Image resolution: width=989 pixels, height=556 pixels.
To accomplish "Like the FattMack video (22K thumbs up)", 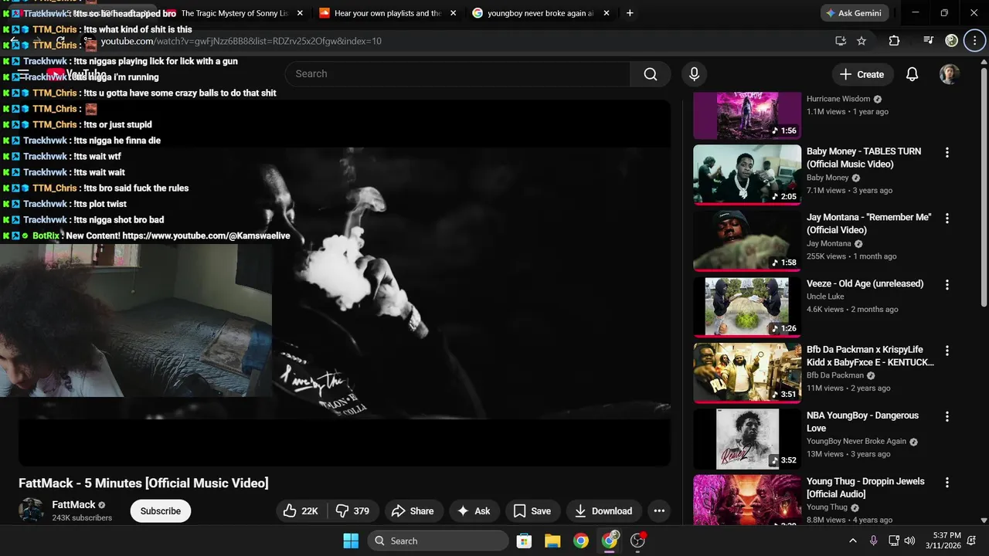I will (x=302, y=511).
